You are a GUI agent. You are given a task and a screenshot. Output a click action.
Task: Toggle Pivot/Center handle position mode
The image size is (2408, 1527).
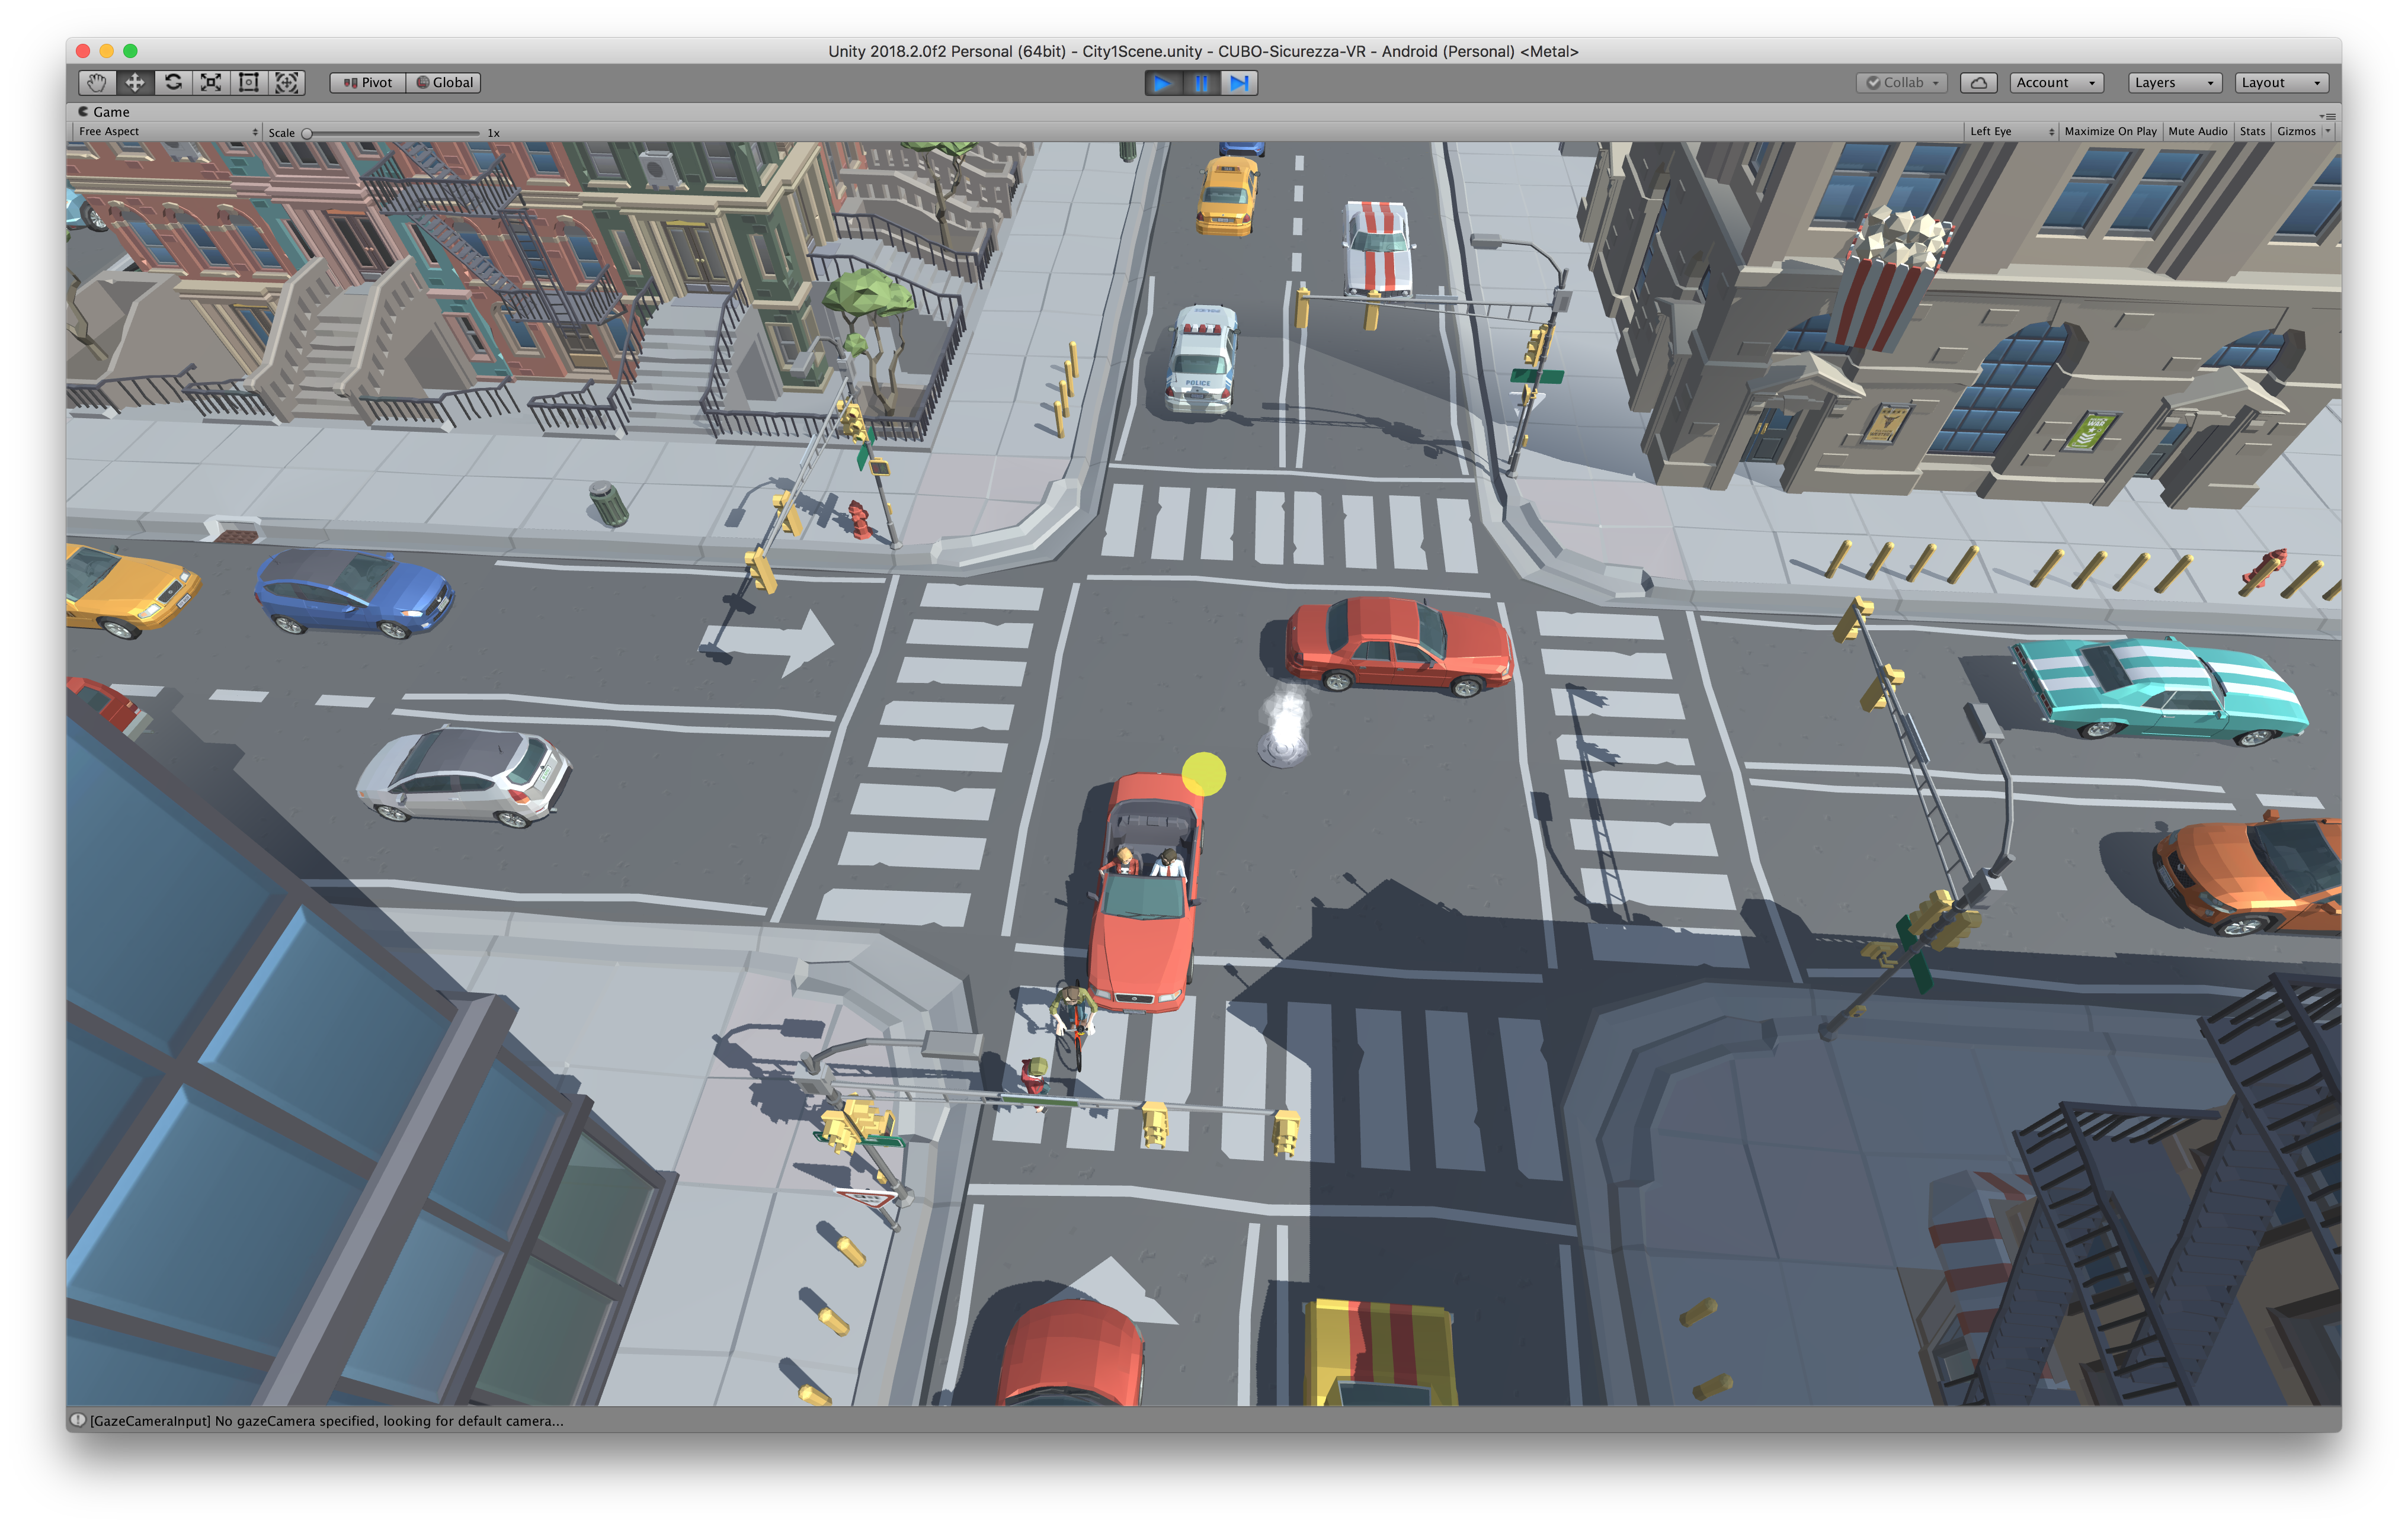[x=368, y=83]
